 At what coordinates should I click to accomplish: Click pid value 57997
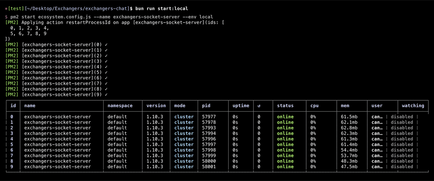coord(209,144)
